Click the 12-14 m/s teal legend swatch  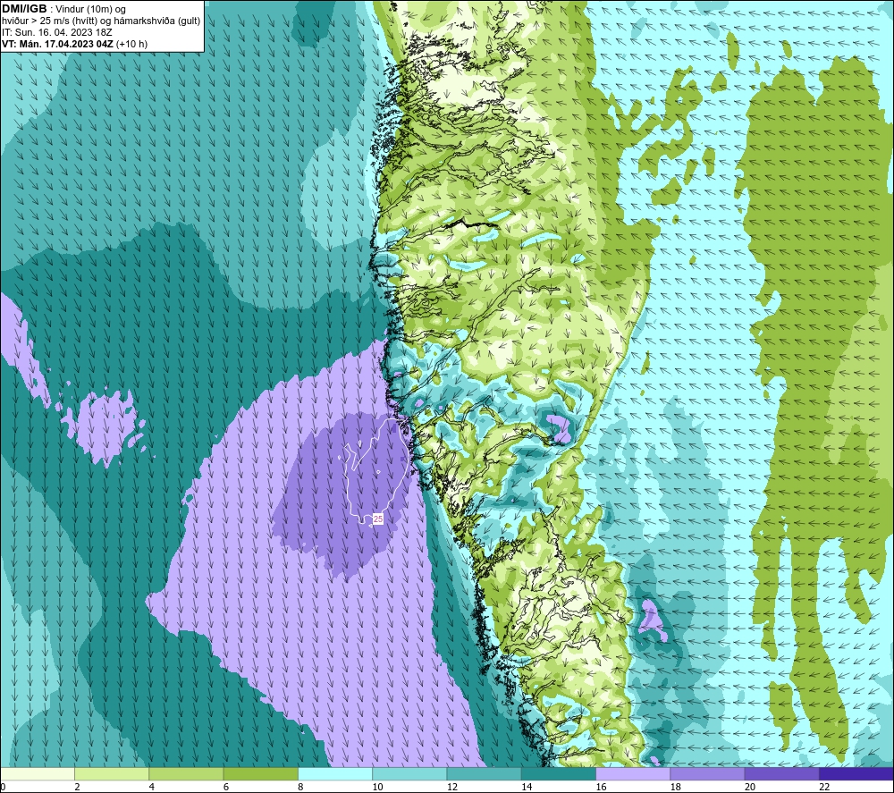484,773
